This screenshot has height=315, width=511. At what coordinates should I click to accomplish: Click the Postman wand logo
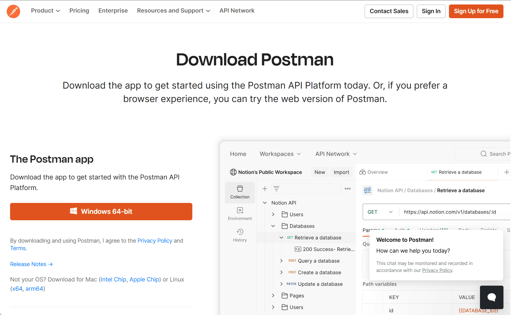pyautogui.click(x=13, y=11)
